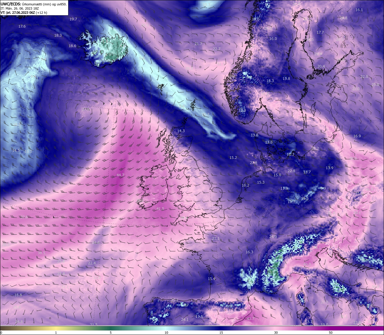Click the 15 tick on the color scale
Image resolution: width=384 pixels, height=335 pixels.
[221, 333]
